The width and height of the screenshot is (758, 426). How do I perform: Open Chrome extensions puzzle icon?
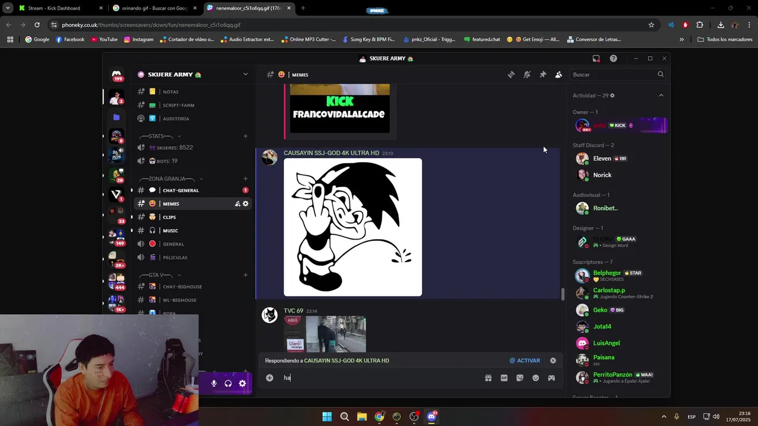coord(700,25)
